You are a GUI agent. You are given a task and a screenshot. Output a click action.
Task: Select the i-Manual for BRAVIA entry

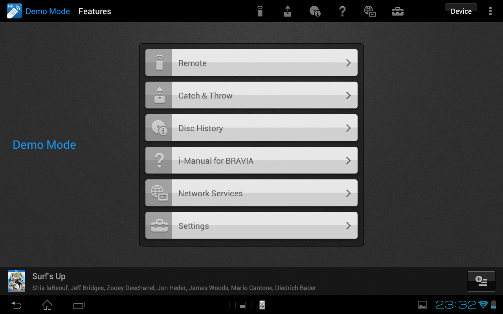pos(251,161)
